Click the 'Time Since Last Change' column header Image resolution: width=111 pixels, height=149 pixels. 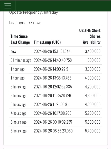20,39
